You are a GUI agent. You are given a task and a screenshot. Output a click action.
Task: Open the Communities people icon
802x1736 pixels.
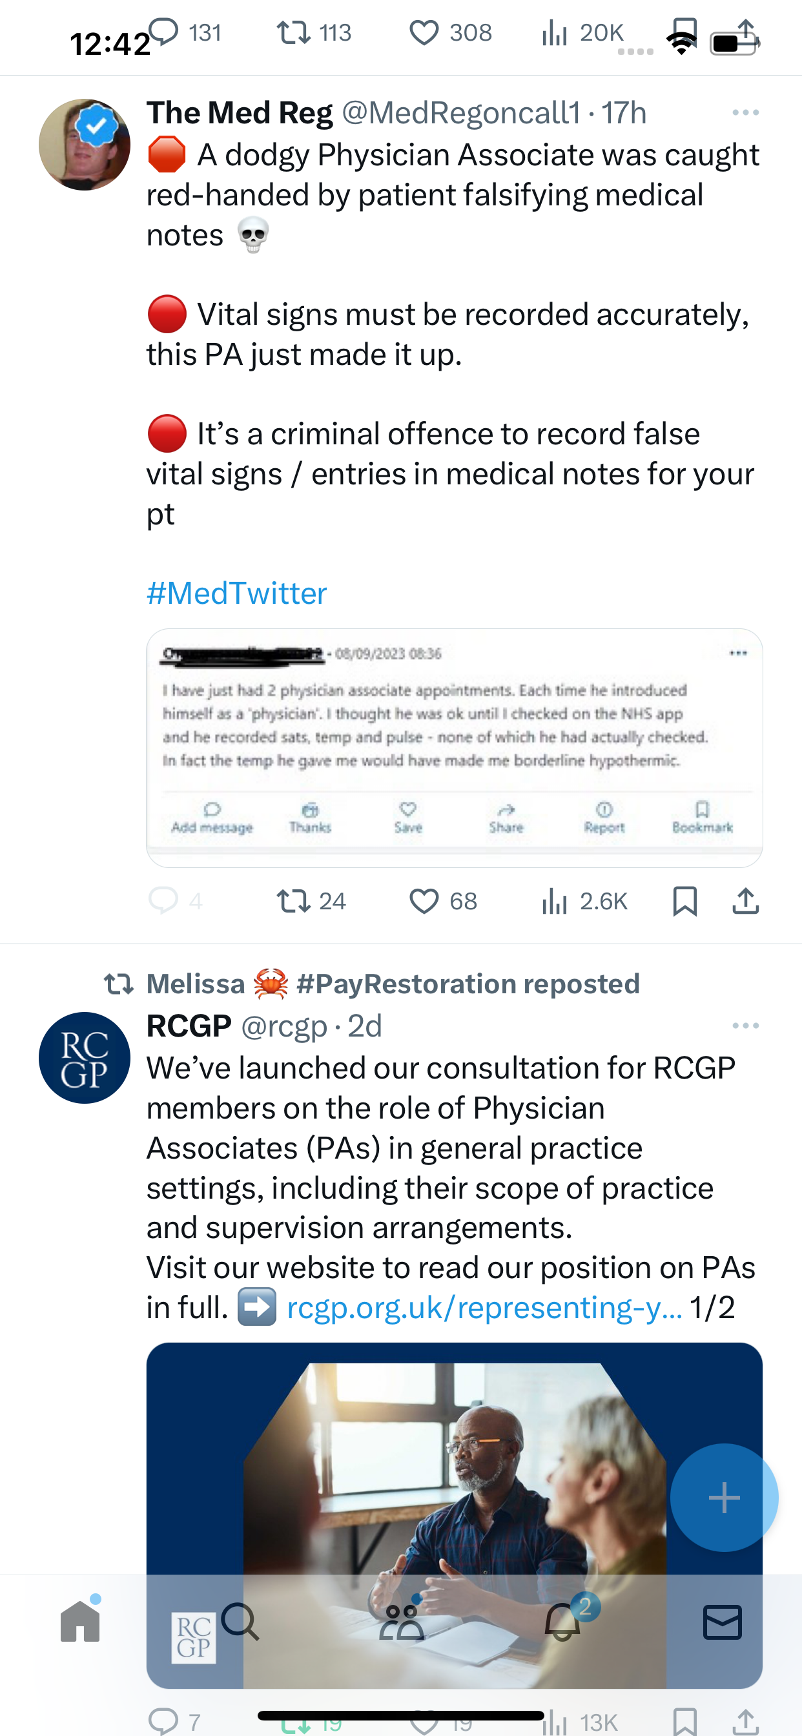pos(401,1622)
